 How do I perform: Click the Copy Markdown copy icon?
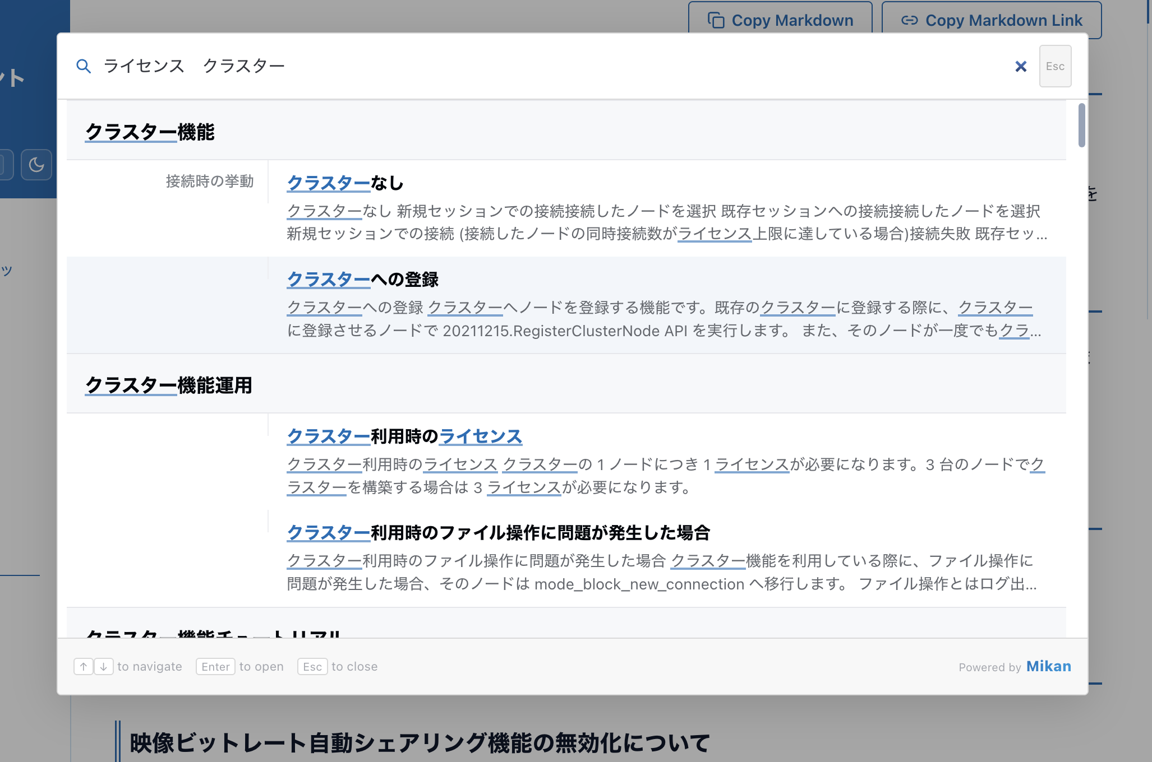pyautogui.click(x=716, y=21)
